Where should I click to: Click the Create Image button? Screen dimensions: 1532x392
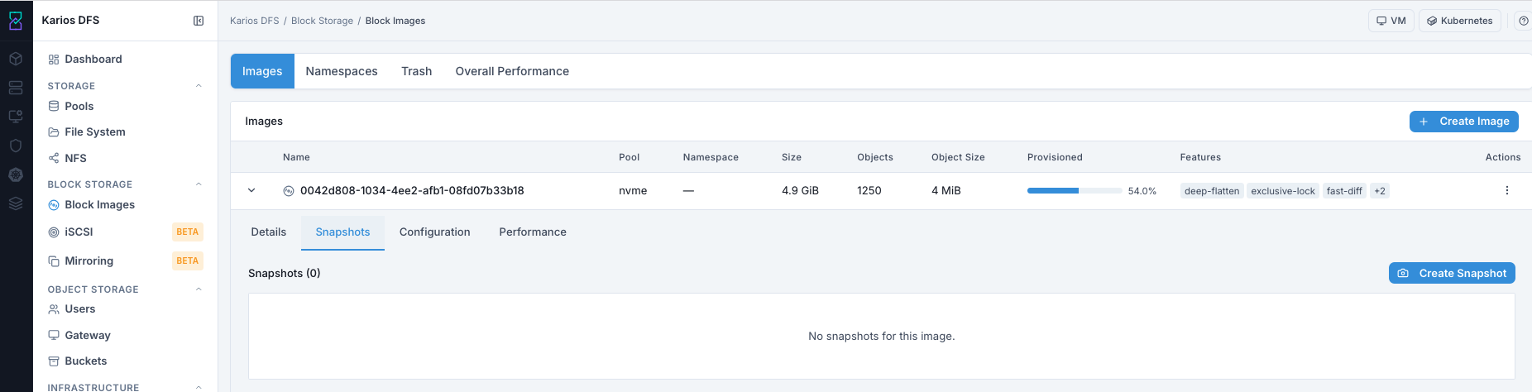click(1464, 122)
